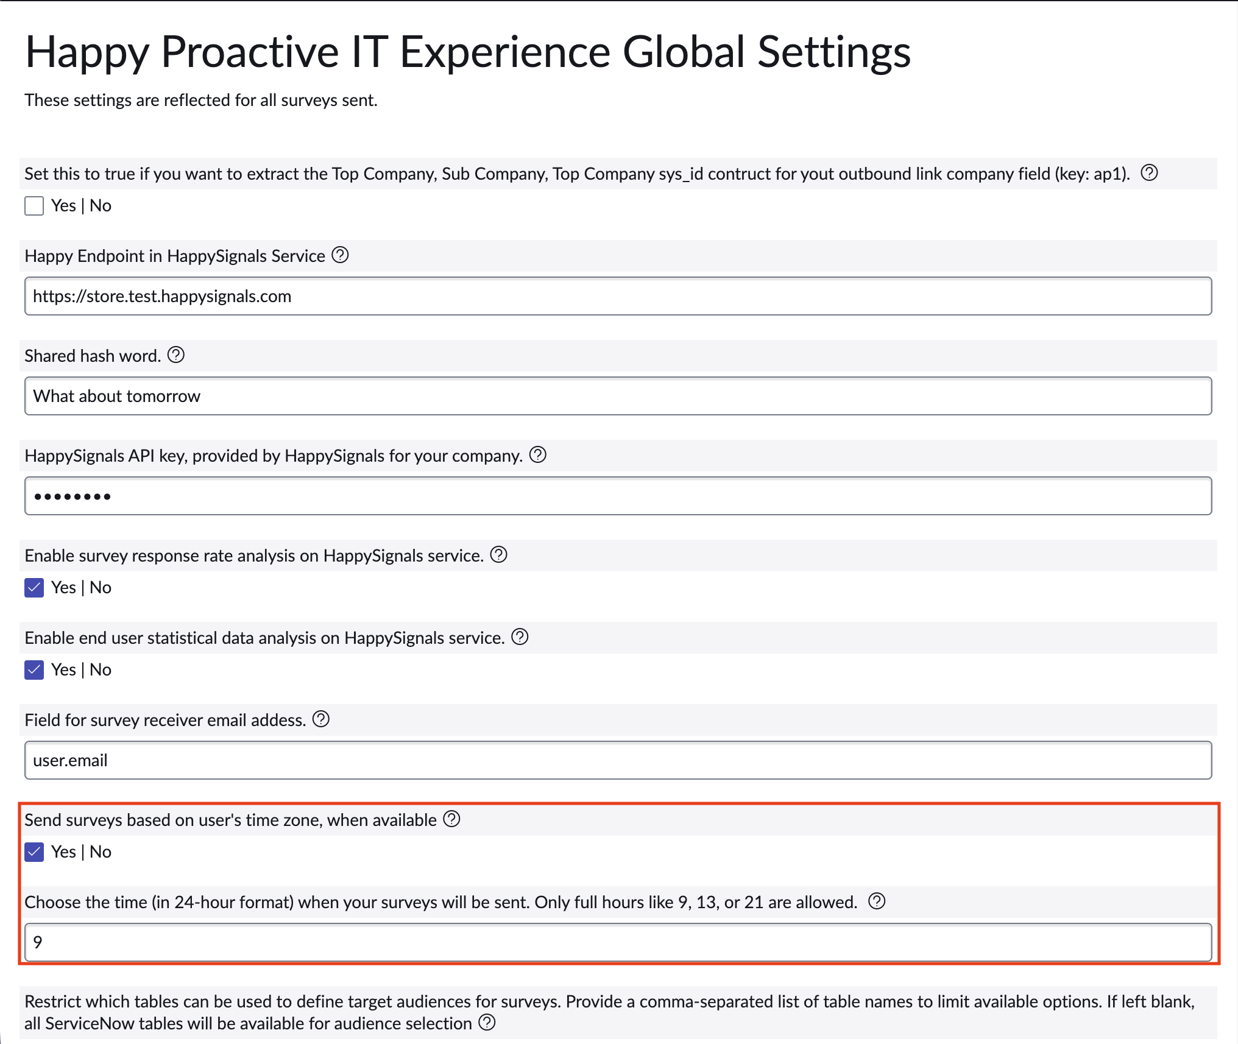The width and height of the screenshot is (1238, 1044).
Task: Select the masked API key field
Action: tap(618, 496)
